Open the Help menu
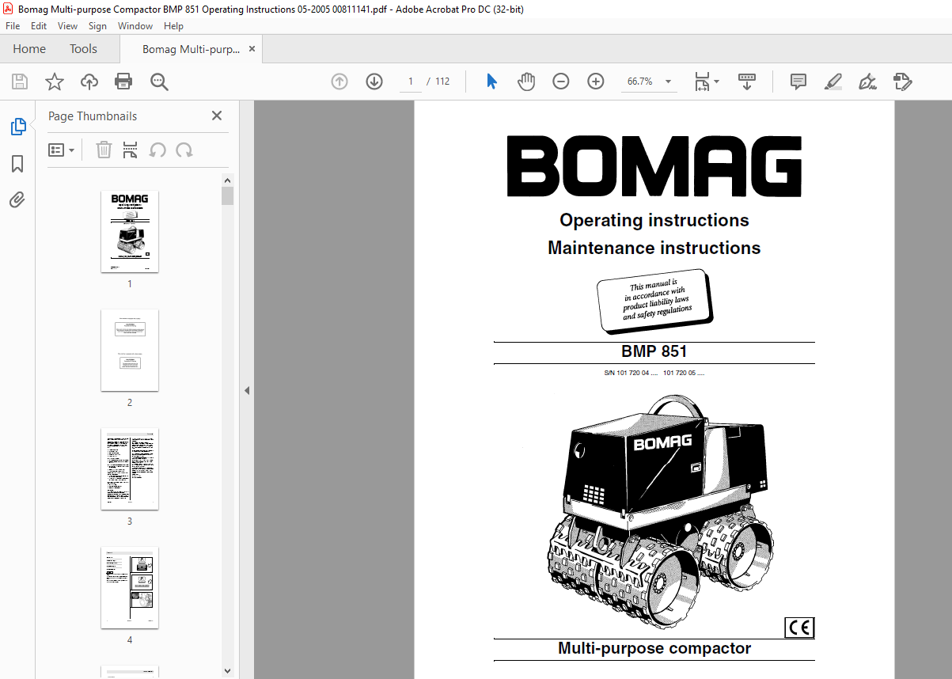The image size is (952, 679). (173, 26)
